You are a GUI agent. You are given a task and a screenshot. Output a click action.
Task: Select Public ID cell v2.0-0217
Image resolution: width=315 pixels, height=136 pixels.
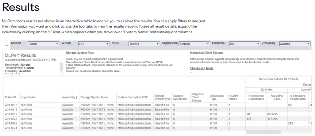point(10,105)
